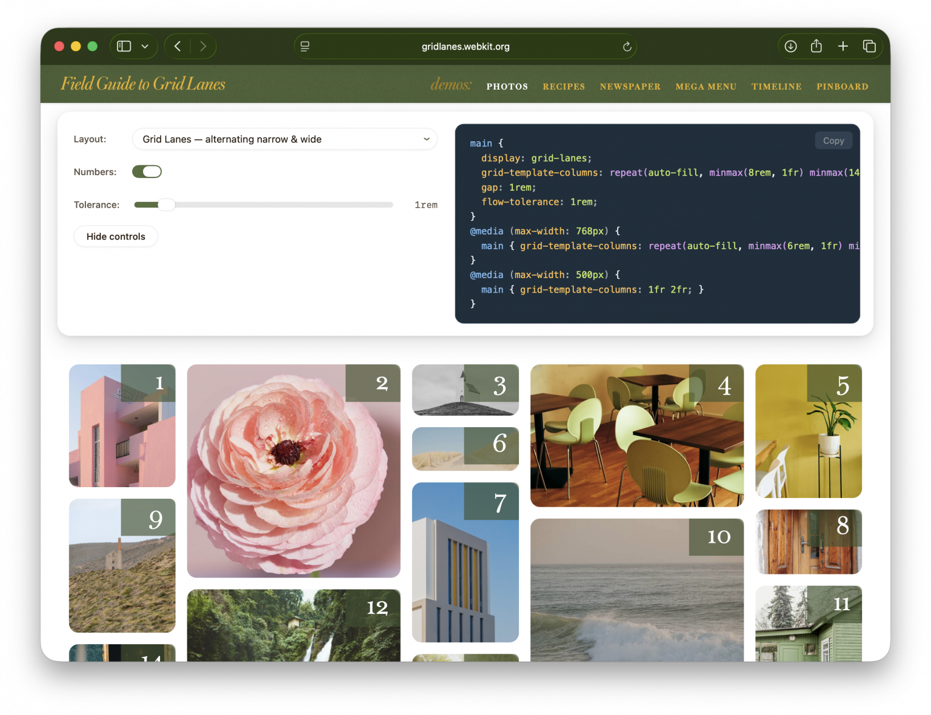
Task: Go to the Timeline demo
Action: tap(776, 87)
